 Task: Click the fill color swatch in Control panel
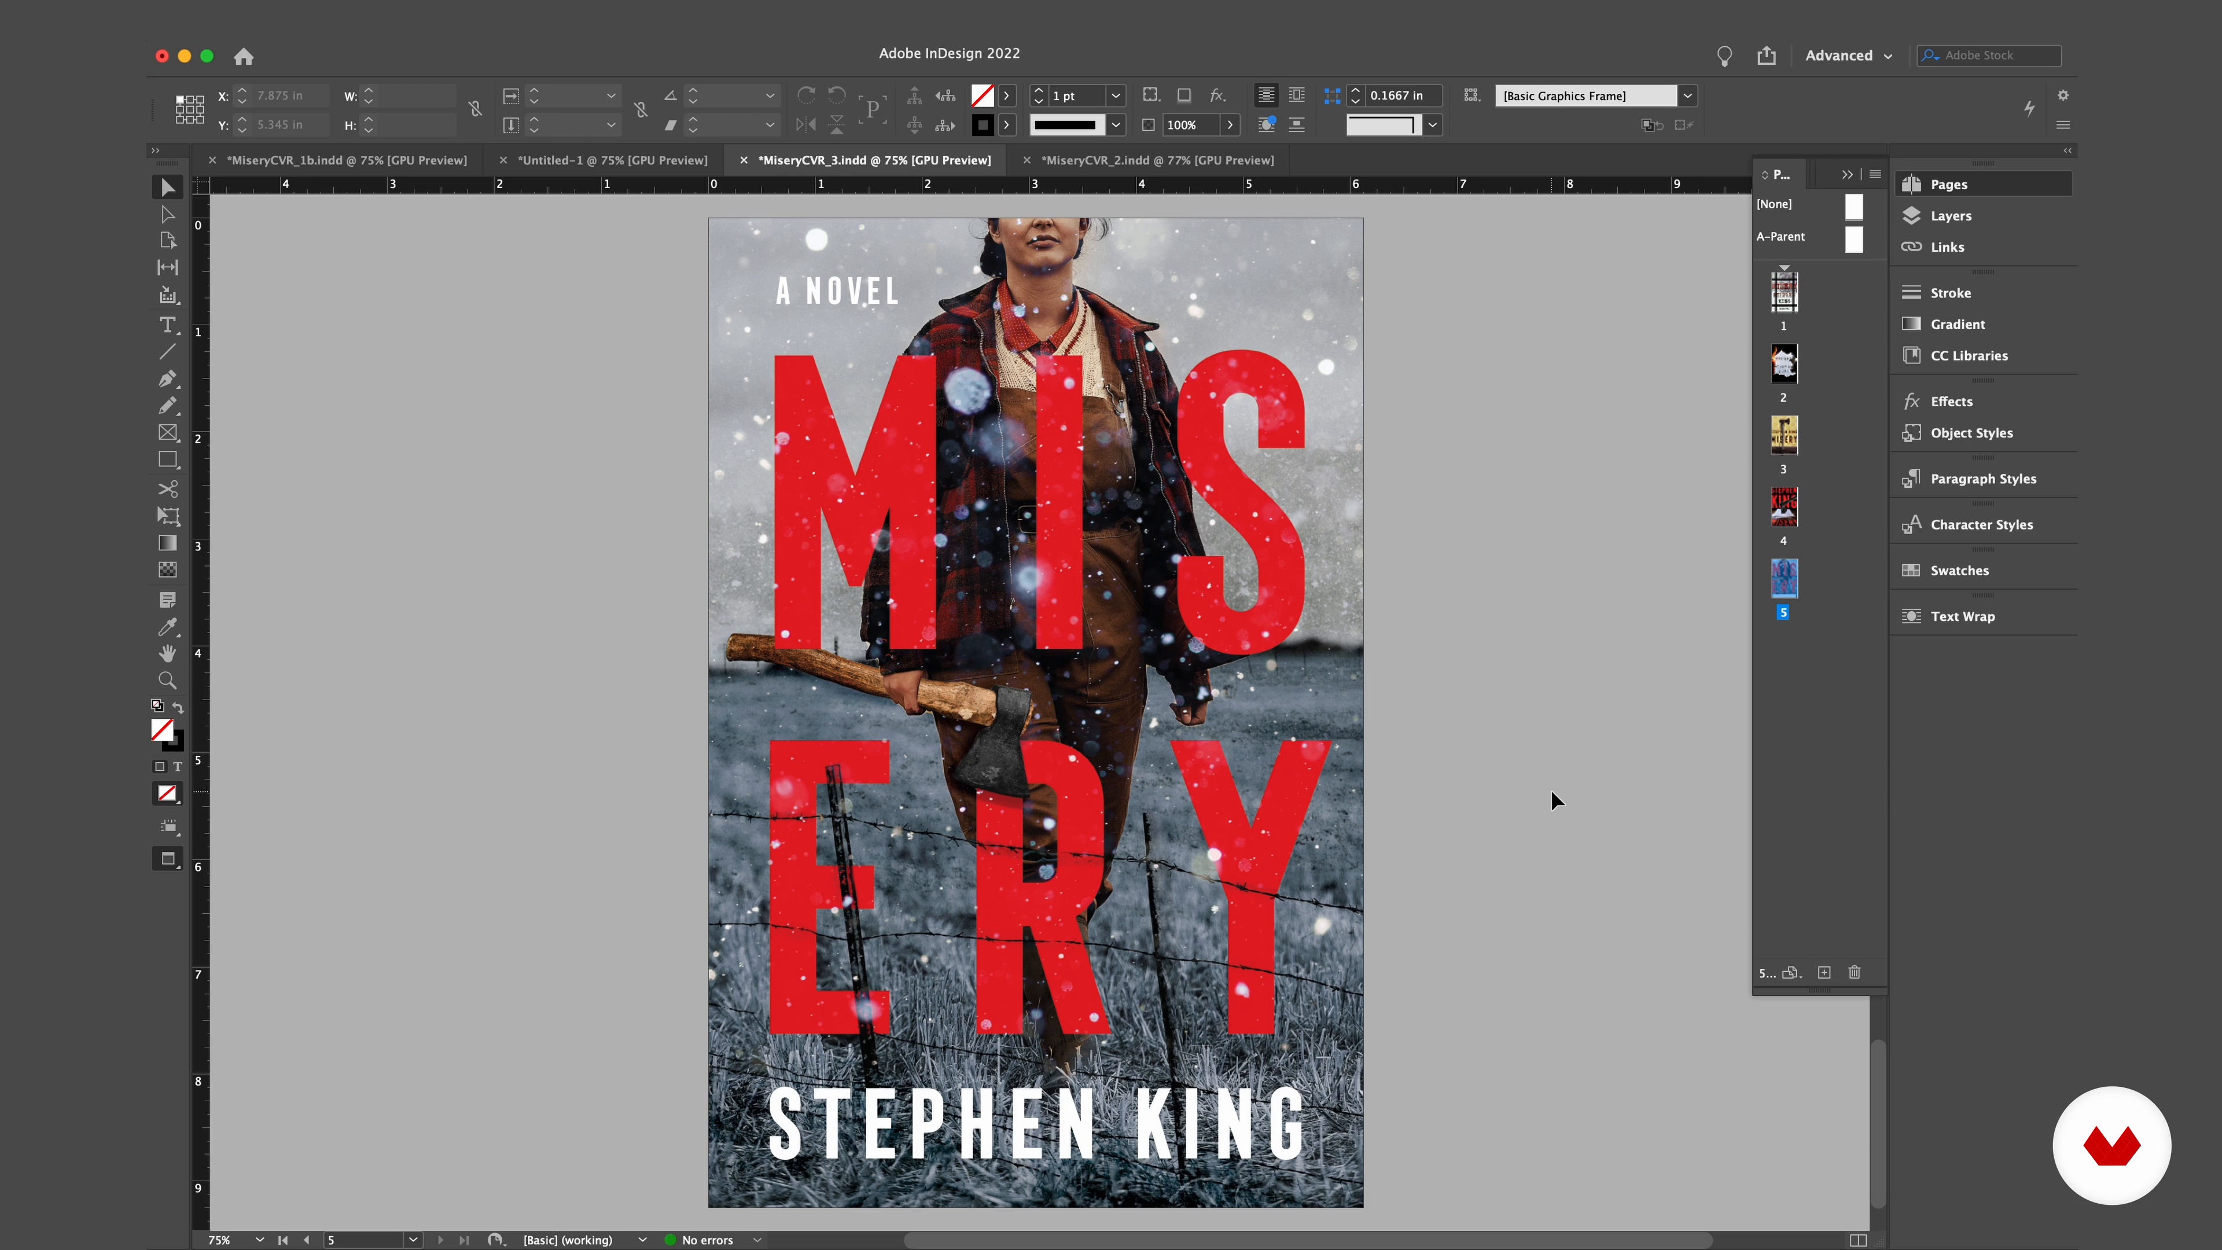[x=983, y=95]
